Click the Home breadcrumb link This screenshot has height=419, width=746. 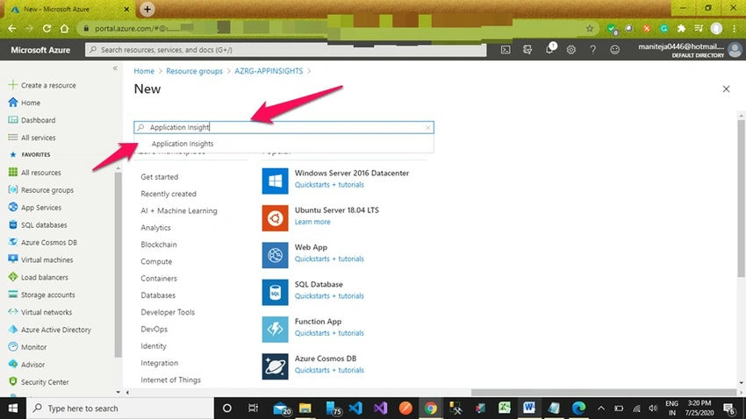pyautogui.click(x=144, y=71)
